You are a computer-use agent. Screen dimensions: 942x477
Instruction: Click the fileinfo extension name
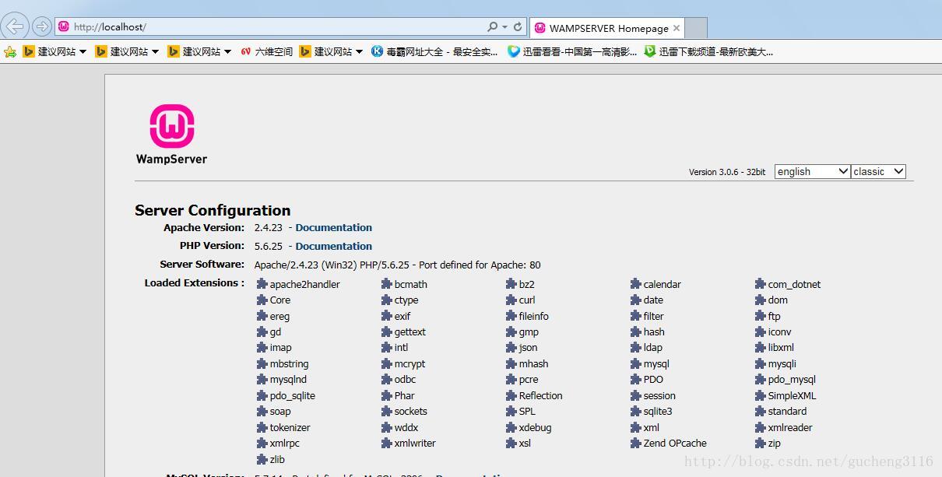click(x=534, y=316)
